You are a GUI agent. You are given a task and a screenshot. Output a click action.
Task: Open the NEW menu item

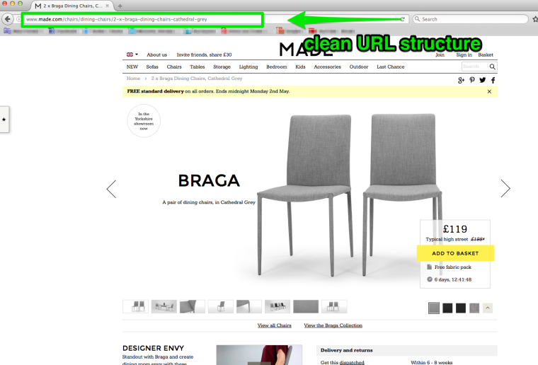(x=132, y=66)
